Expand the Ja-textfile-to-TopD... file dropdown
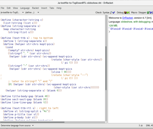This screenshot has width=153, height=129. (x=12, y=12)
